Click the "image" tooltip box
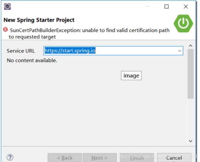Screen dimensions: 200x162 [131, 75]
